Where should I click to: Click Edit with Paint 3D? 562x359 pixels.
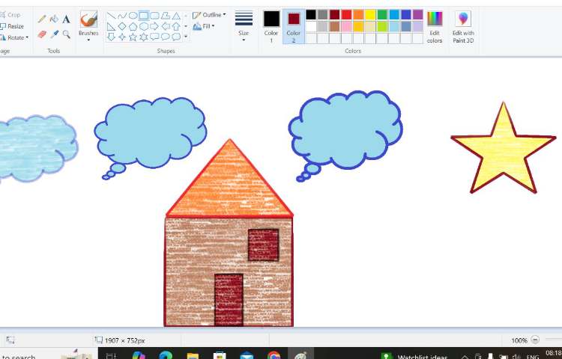coord(463,25)
